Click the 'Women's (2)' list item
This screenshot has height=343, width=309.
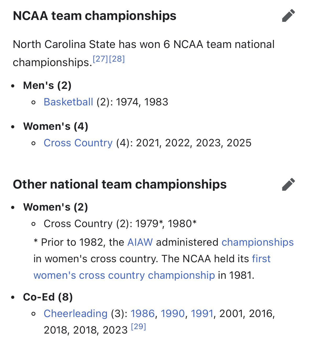tap(56, 207)
